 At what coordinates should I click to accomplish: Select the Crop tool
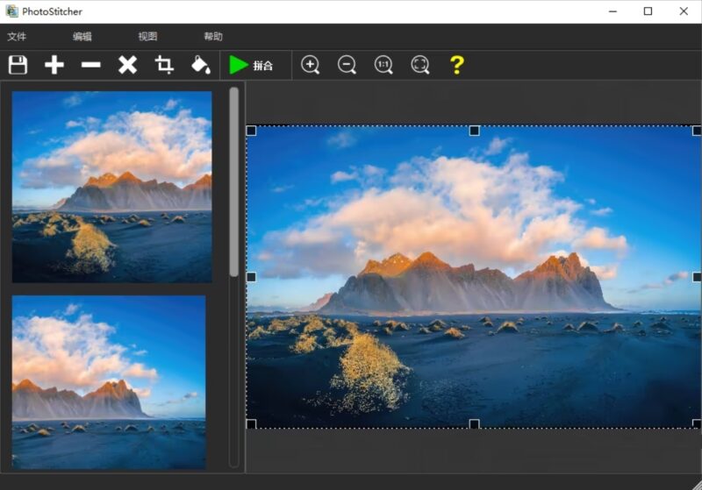pos(164,65)
